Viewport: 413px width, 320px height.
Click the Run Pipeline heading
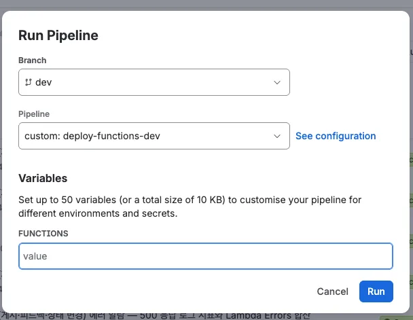pyautogui.click(x=58, y=35)
